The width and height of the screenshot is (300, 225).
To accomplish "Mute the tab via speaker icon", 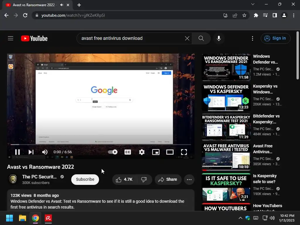I will coord(62,5).
